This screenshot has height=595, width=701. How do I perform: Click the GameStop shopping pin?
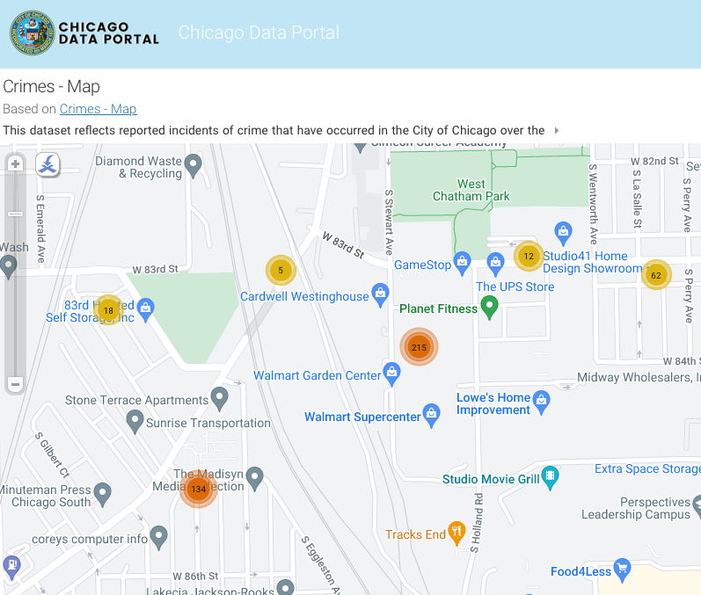(462, 263)
